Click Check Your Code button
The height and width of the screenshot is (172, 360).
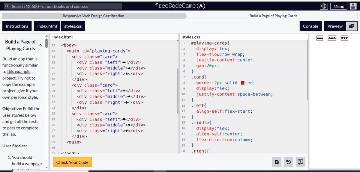coord(72,162)
